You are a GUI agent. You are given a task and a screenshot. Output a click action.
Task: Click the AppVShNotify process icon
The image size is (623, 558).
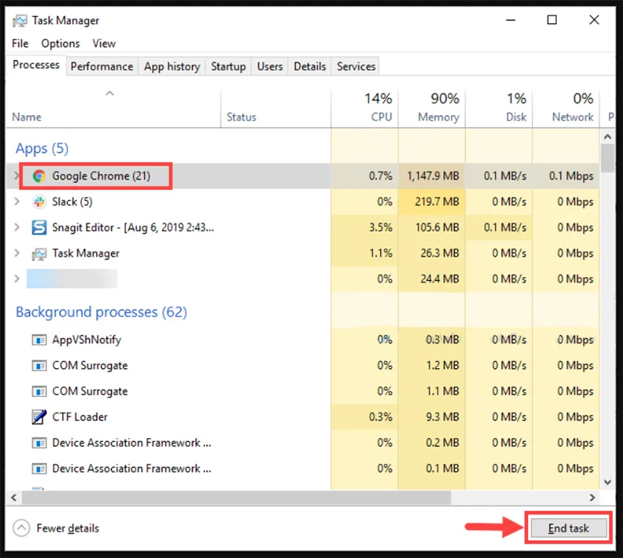39,340
